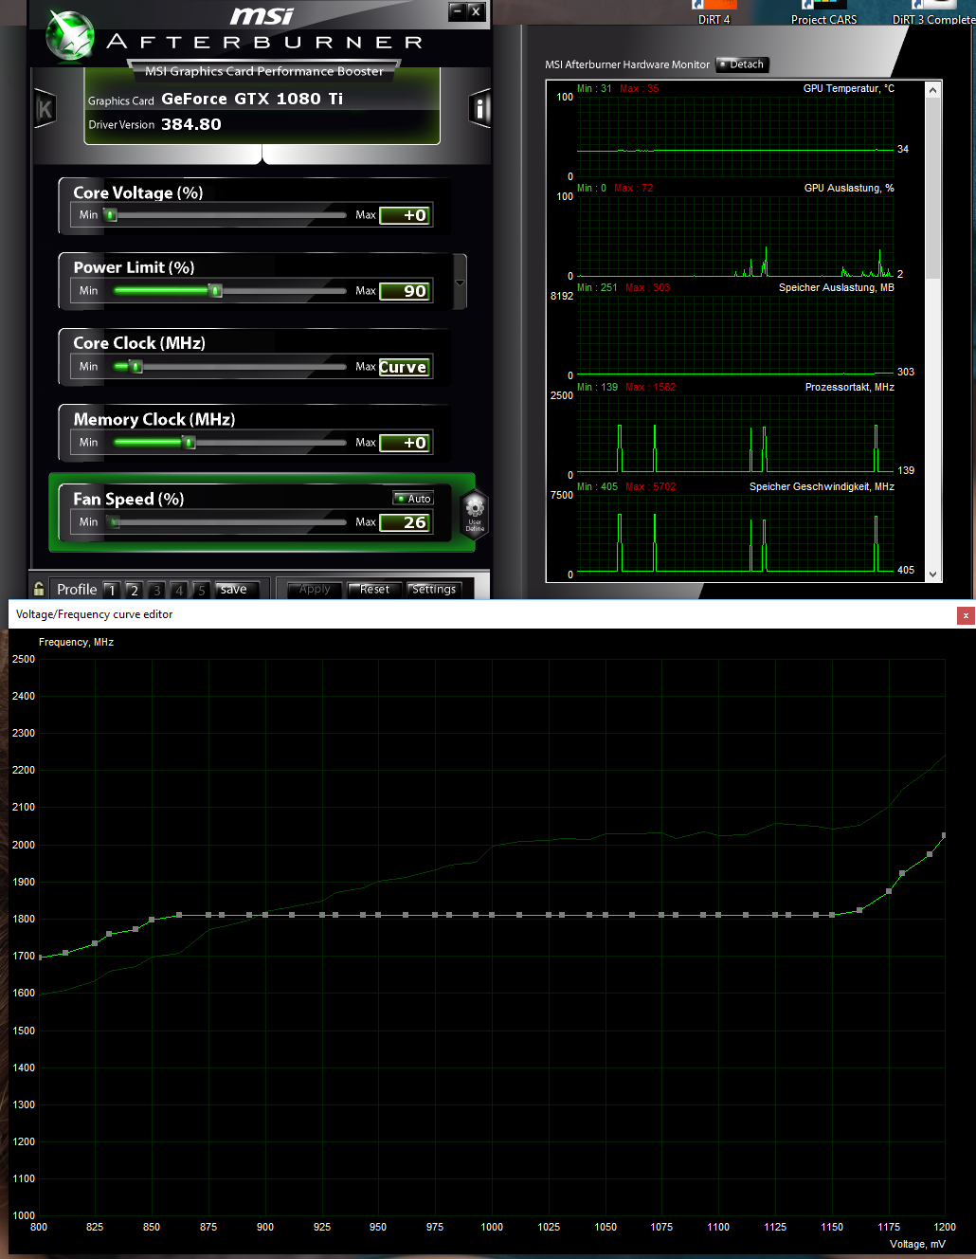Screen dimensions: 976x1259
Task: Open Afterburner Settings
Action: click(434, 590)
